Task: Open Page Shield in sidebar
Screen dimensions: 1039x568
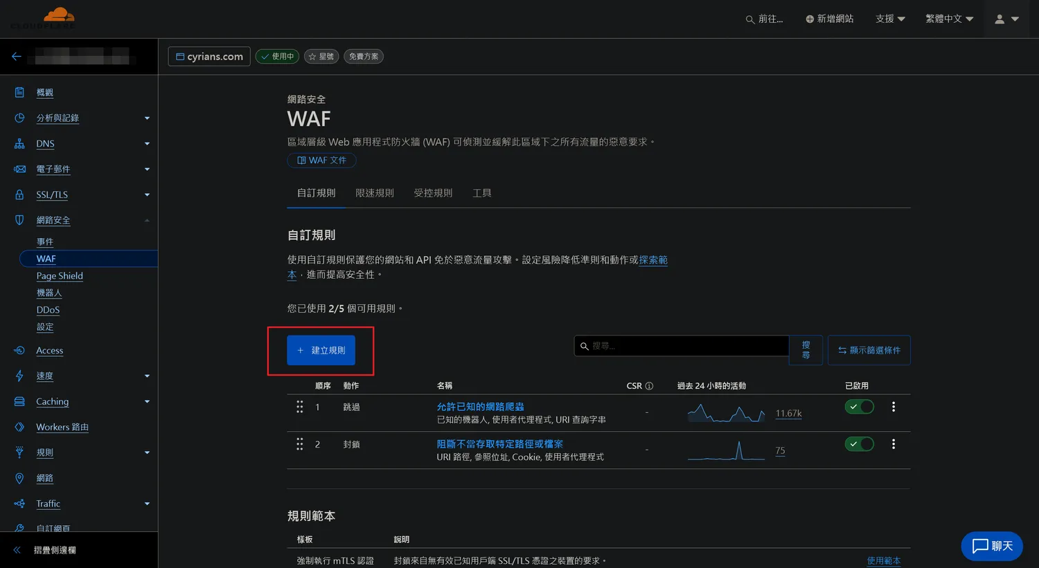Action: [60, 276]
